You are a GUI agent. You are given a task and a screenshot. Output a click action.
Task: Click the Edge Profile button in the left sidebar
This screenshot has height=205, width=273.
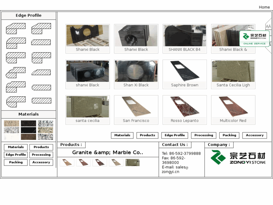point(16,155)
